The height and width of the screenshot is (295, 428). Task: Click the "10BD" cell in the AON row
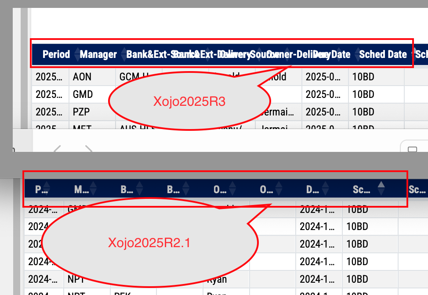(x=363, y=77)
